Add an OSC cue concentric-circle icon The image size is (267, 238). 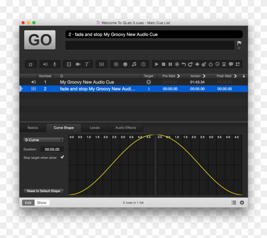[x=116, y=65]
